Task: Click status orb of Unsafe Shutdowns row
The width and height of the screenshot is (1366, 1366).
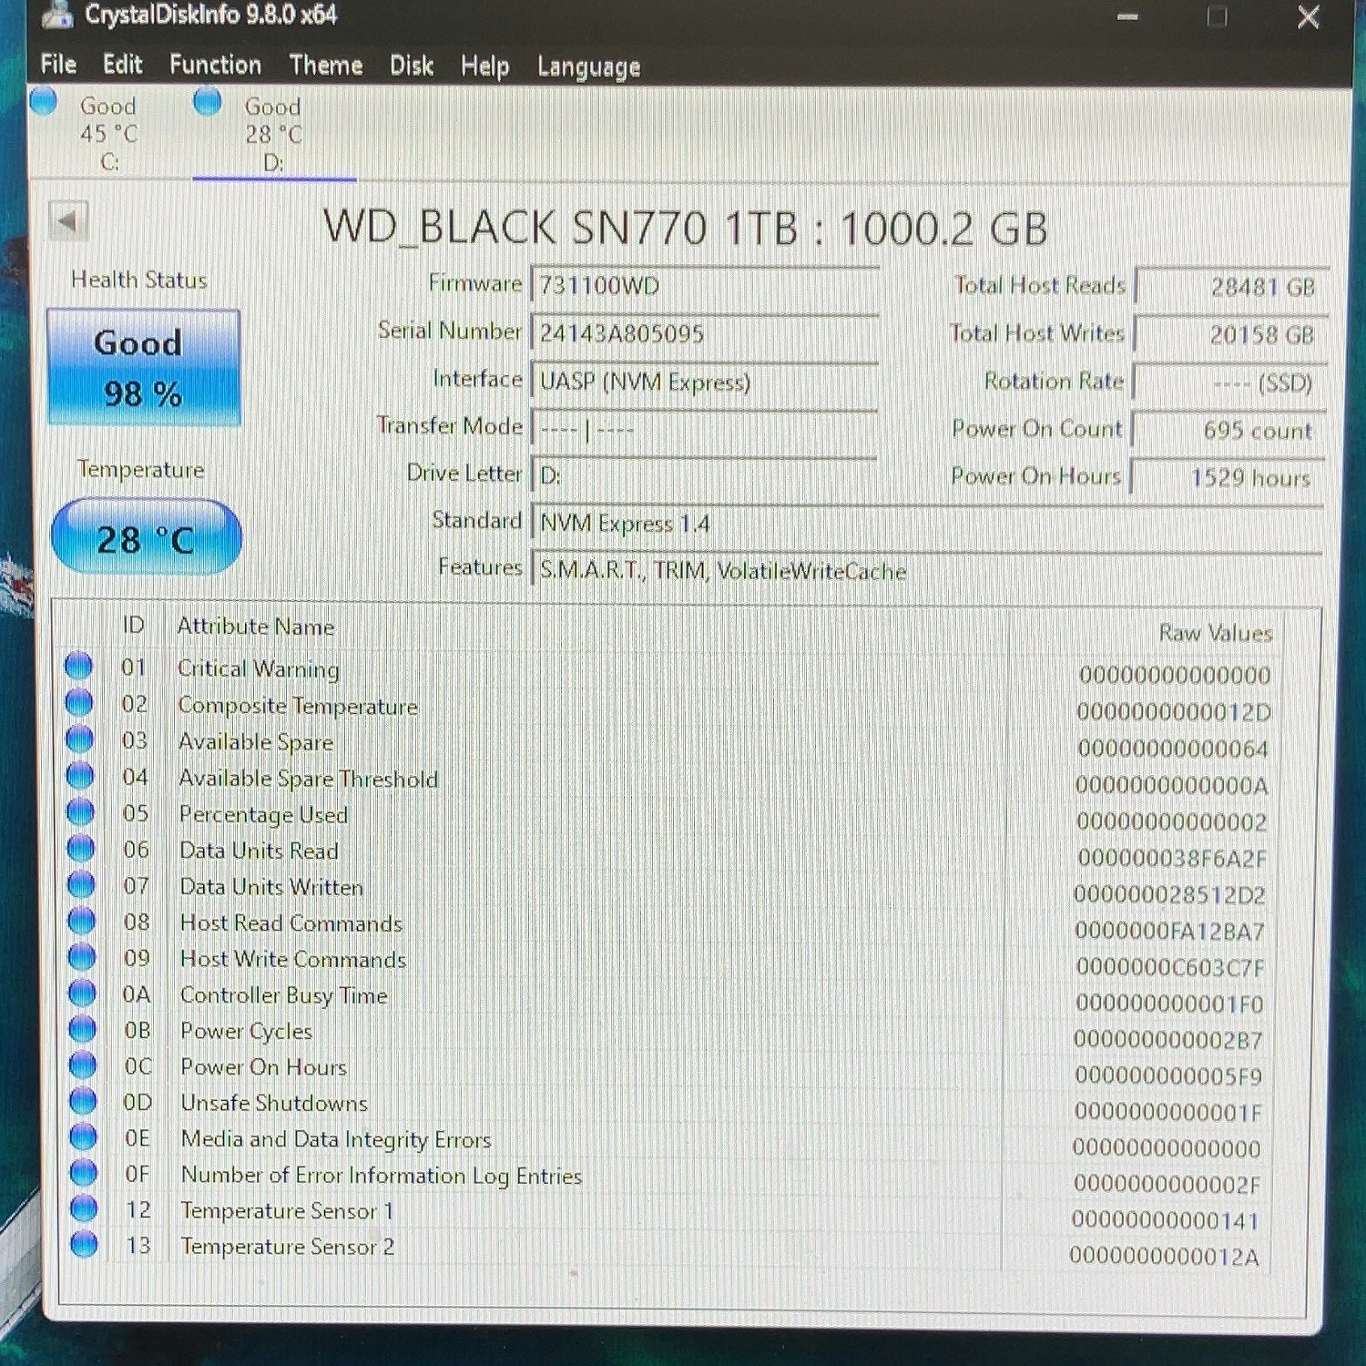Action: click(83, 1101)
